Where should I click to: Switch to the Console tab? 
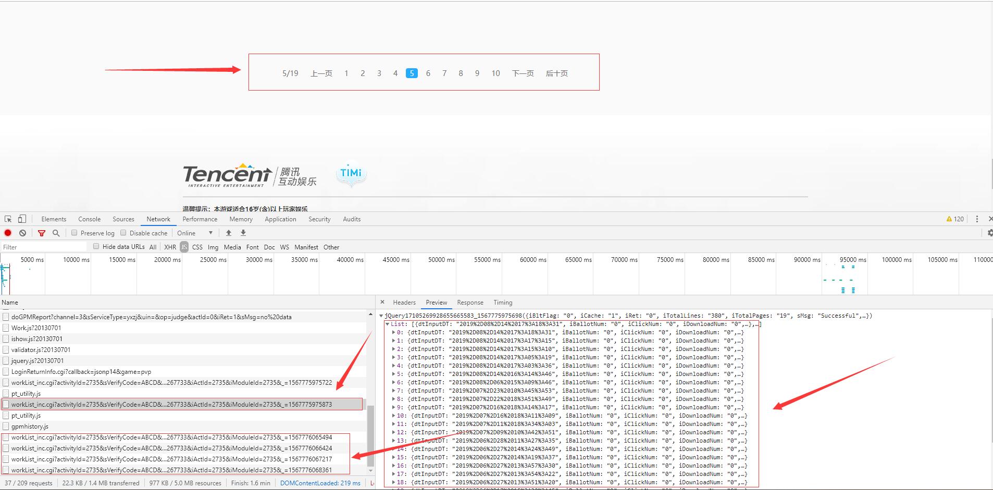pos(89,219)
